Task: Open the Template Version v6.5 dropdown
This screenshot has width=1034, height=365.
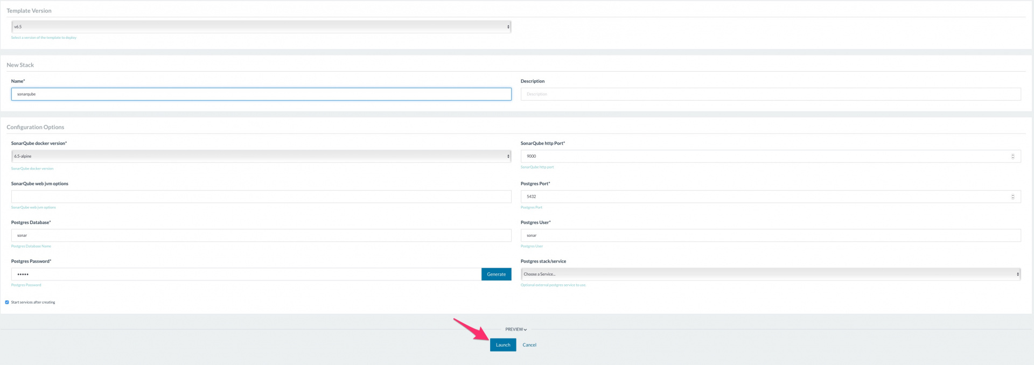Action: [261, 26]
